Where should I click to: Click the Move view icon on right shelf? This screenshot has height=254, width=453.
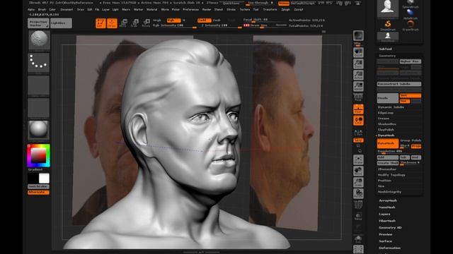click(358, 171)
